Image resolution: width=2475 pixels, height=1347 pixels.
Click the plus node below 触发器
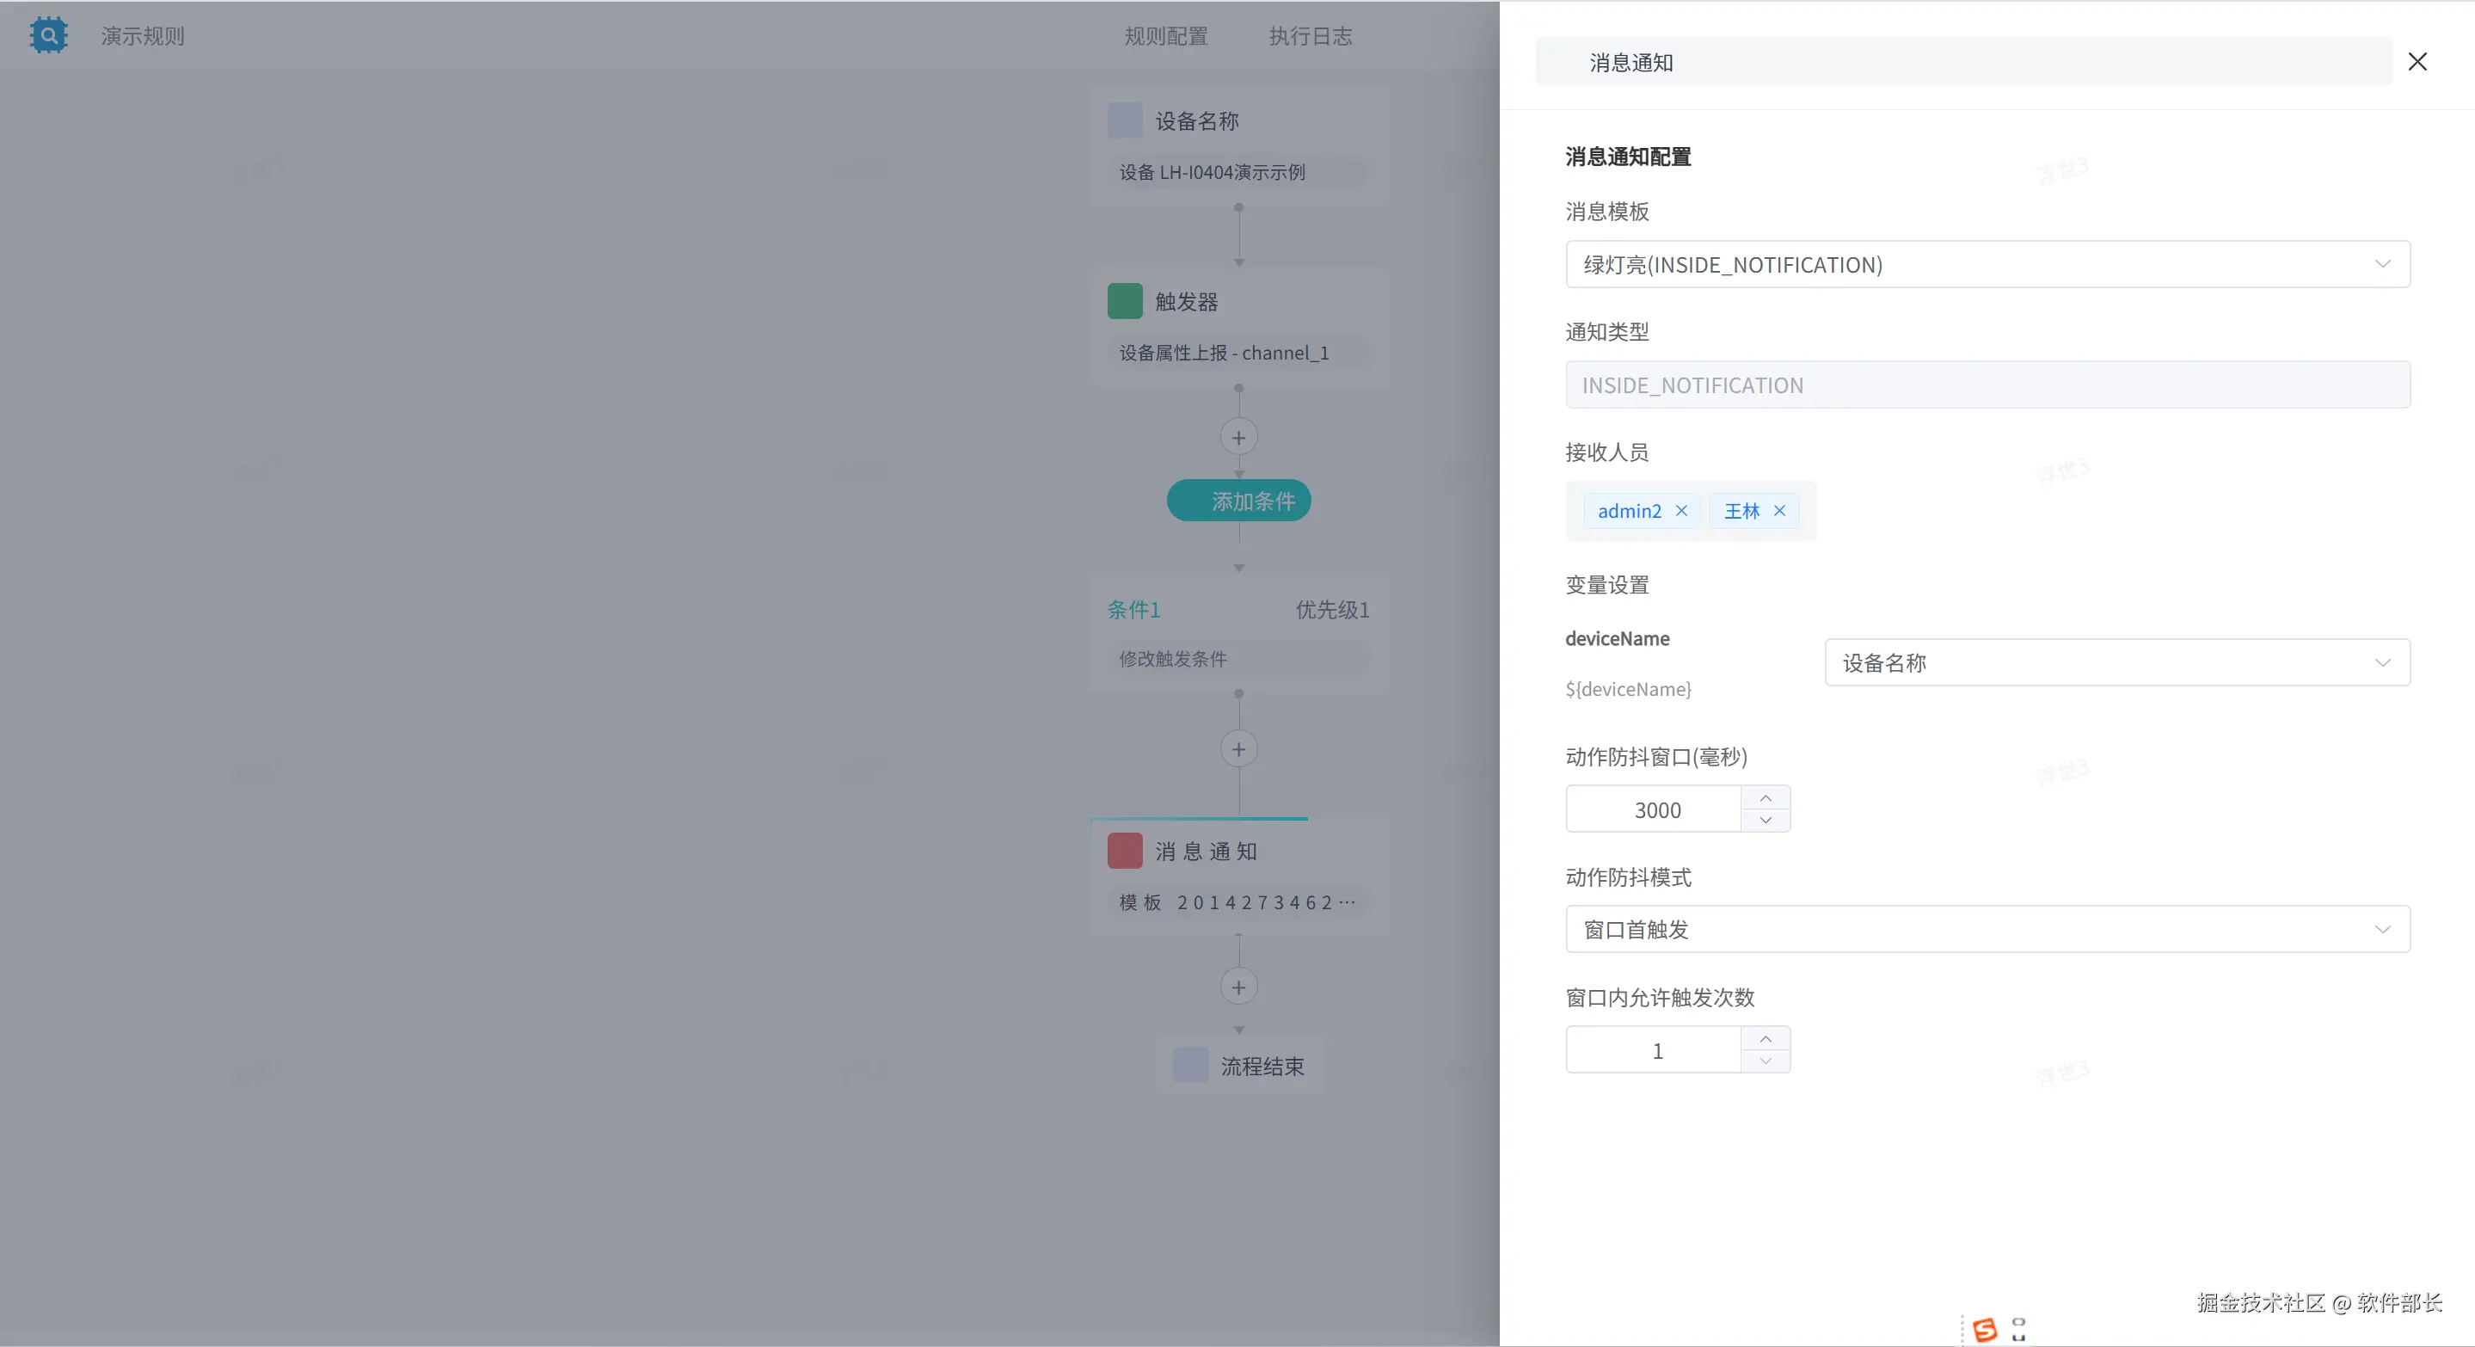(x=1237, y=438)
